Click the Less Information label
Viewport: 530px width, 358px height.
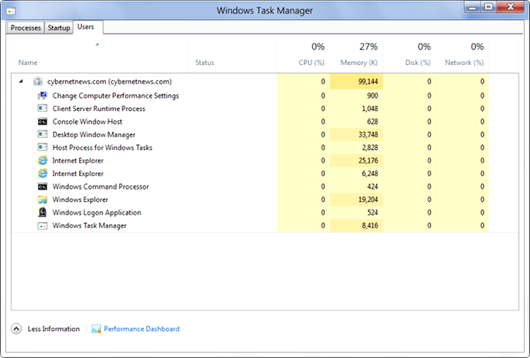tap(54, 329)
